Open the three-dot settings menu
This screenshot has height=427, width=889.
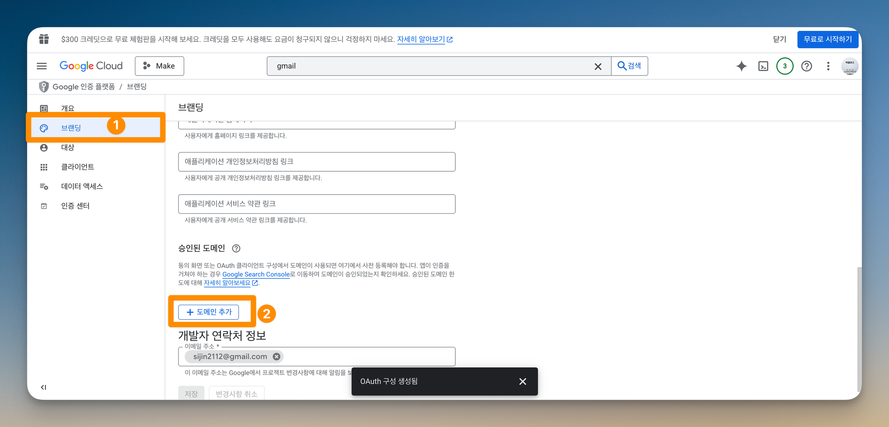click(828, 66)
